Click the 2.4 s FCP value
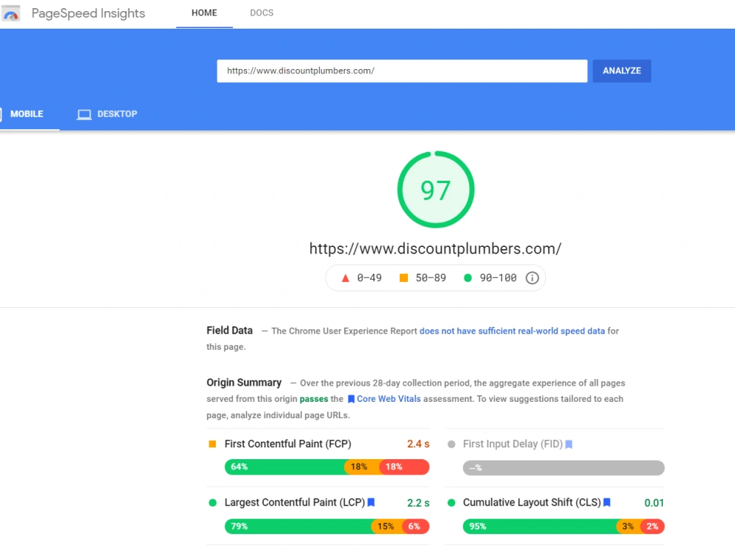The width and height of the screenshot is (735, 551). tap(418, 444)
